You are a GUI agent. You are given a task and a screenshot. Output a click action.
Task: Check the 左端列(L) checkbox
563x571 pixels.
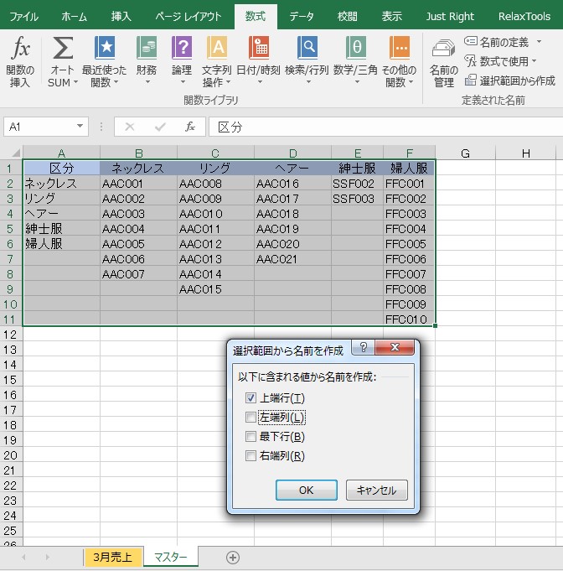(251, 418)
